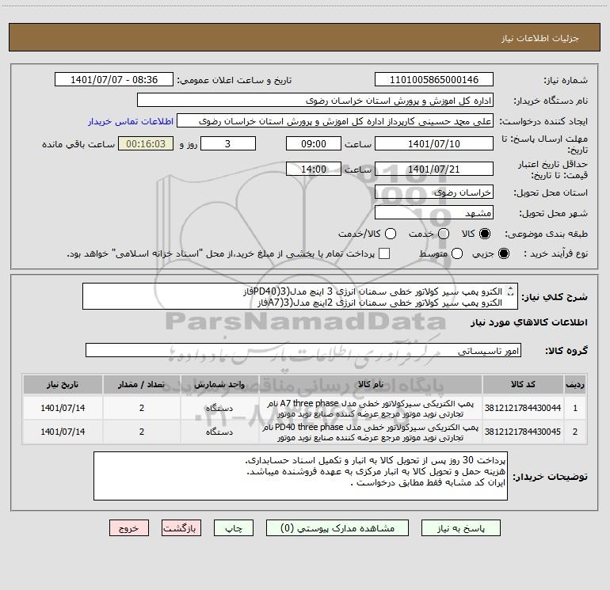
Task: Click product code 3812121784430044
Action: 523,408
